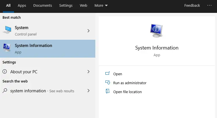Select the System Control panel result
The image size is (217, 118).
48,31
